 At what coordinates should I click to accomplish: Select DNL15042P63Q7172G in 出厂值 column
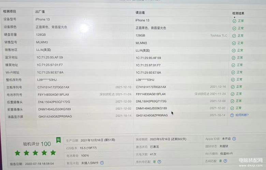coord(54,102)
